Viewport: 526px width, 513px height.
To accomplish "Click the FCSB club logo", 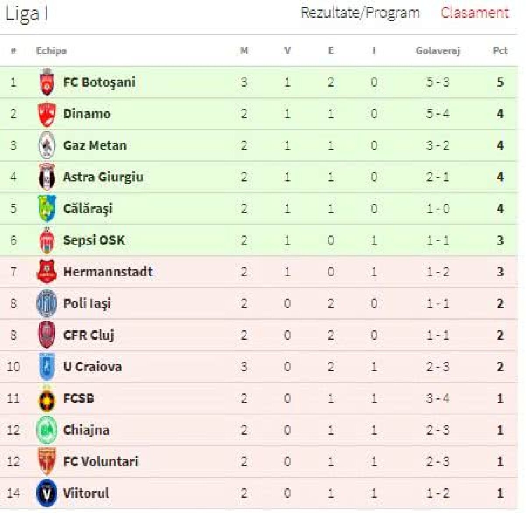I will 46,398.
